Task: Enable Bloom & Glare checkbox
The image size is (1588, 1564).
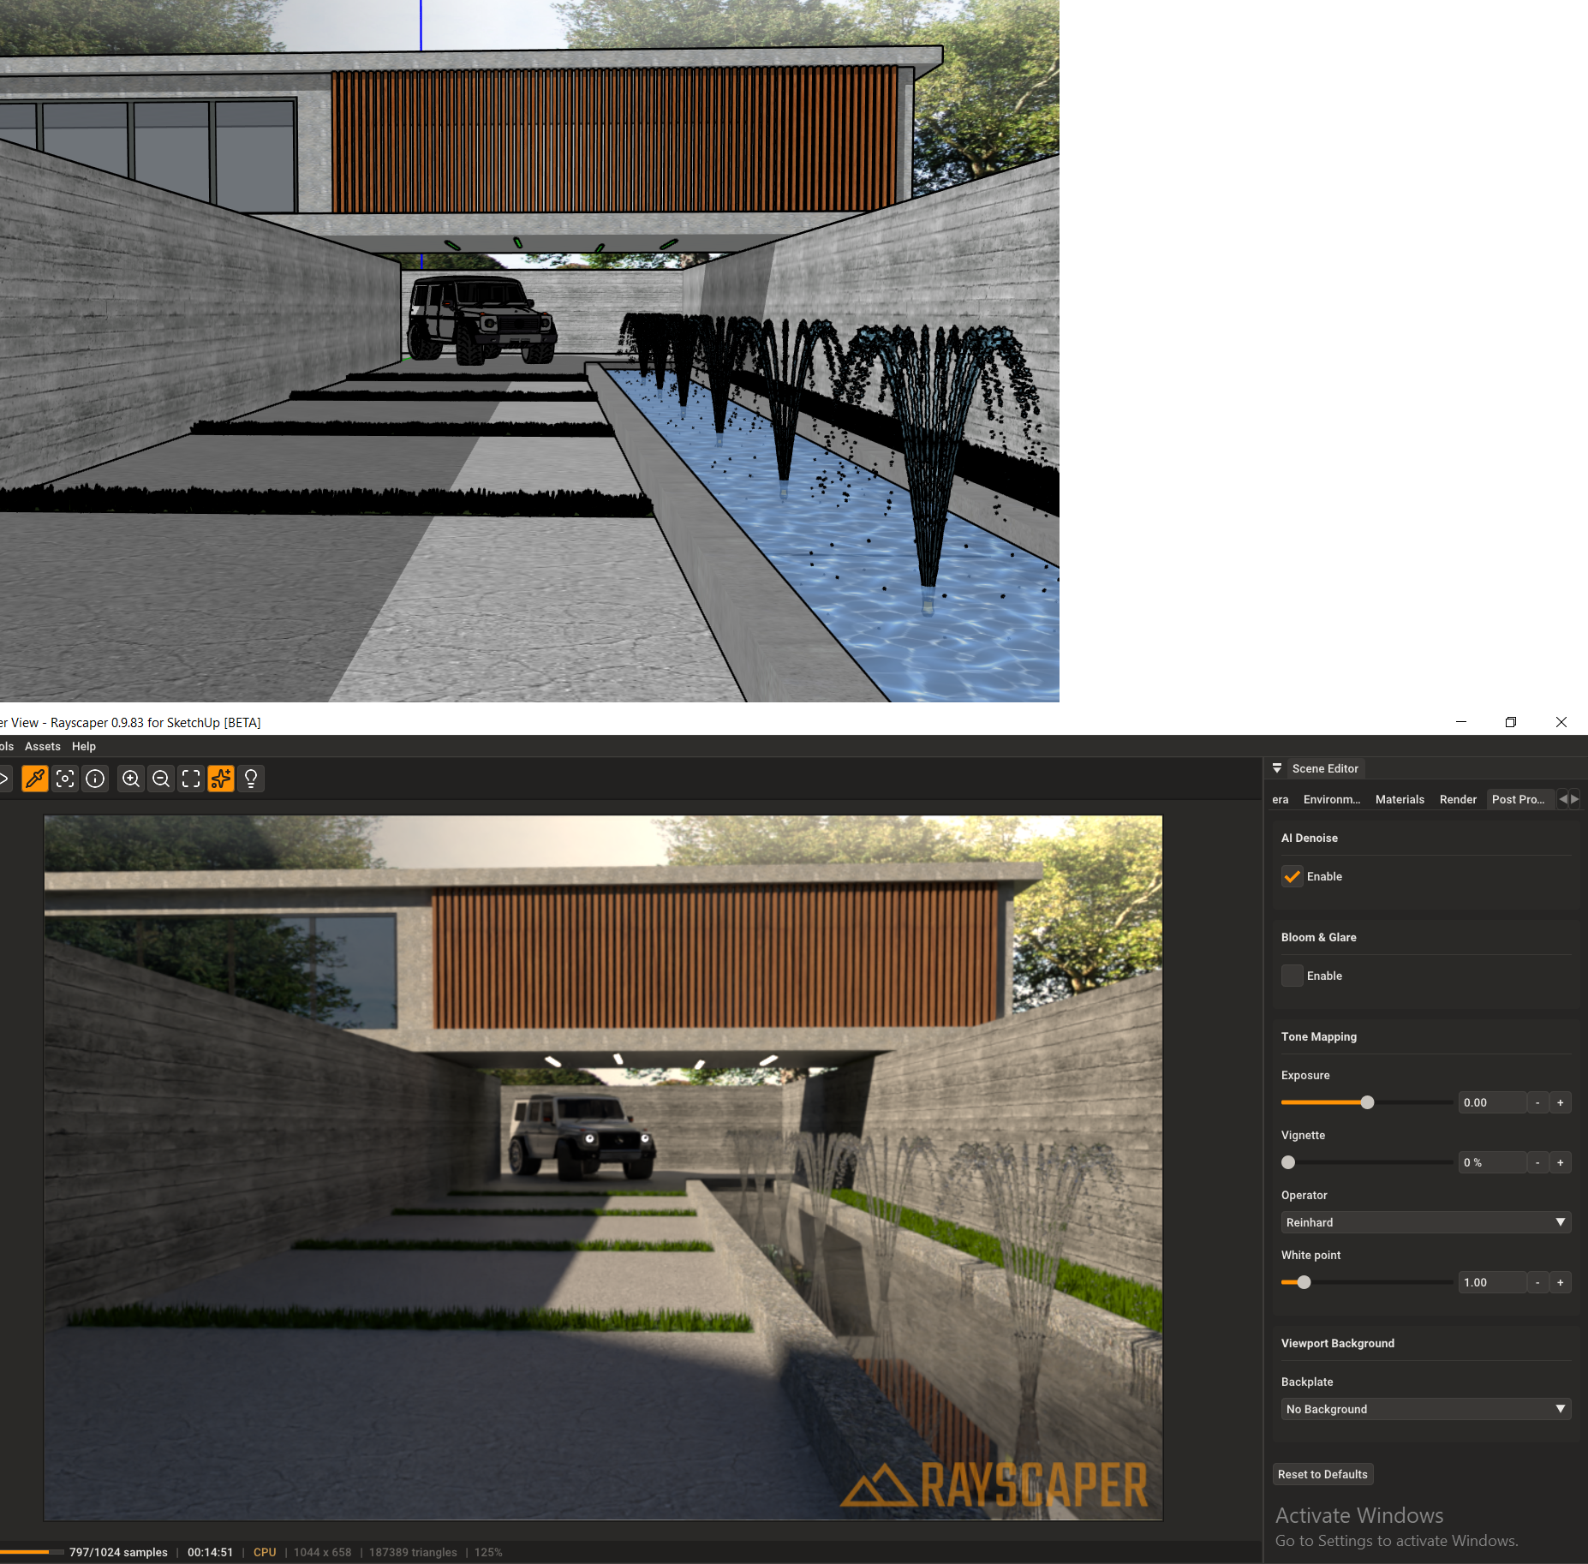Action: [x=1292, y=976]
